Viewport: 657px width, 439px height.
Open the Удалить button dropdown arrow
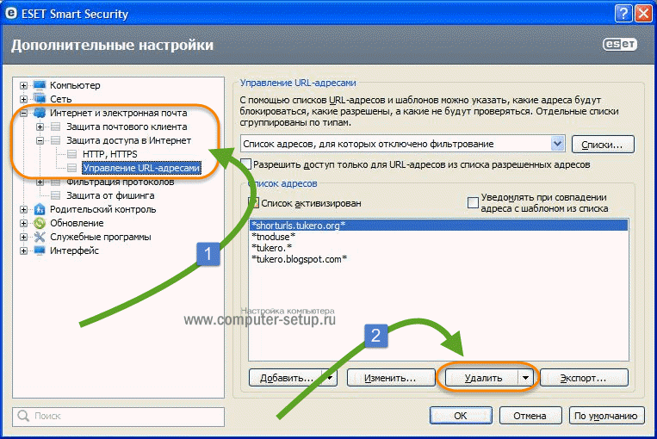click(525, 378)
